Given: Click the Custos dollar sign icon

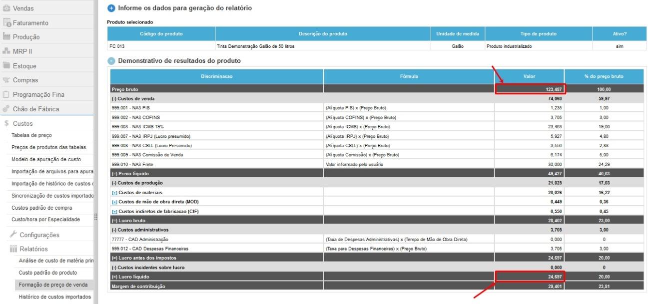Looking at the screenshot, I should pyautogui.click(x=6, y=123).
